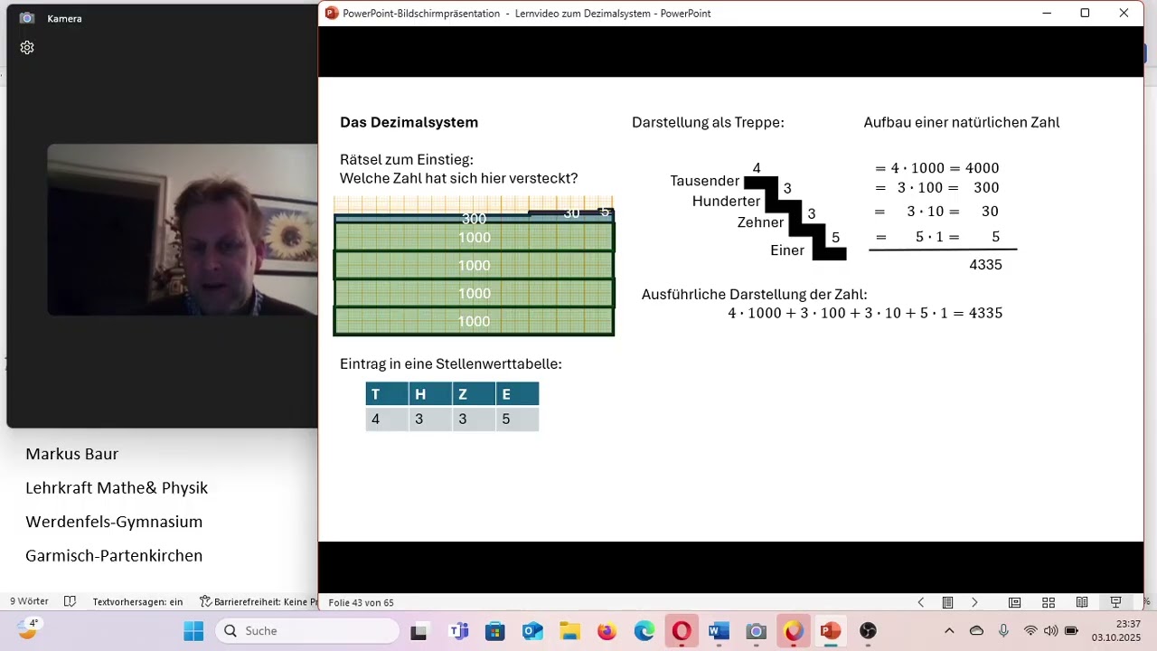Click table cell with value 5

pyautogui.click(x=517, y=420)
